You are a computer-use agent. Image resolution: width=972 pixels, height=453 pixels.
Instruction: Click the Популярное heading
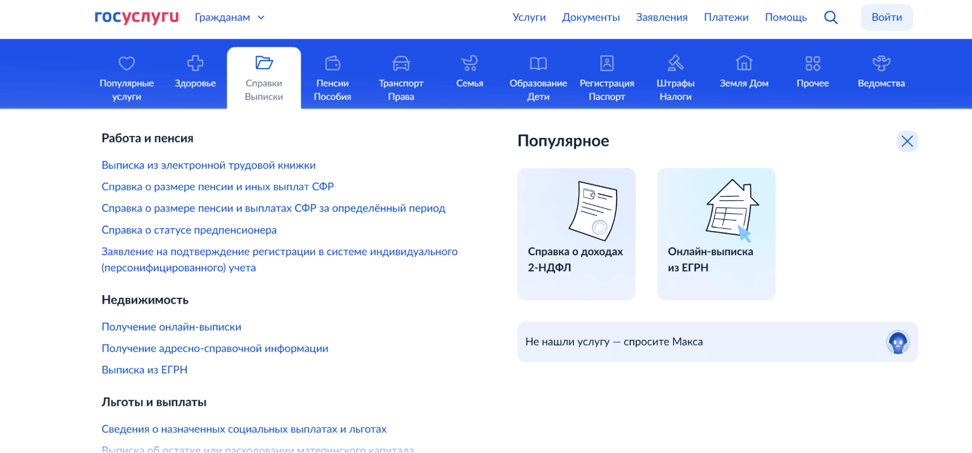tap(563, 141)
